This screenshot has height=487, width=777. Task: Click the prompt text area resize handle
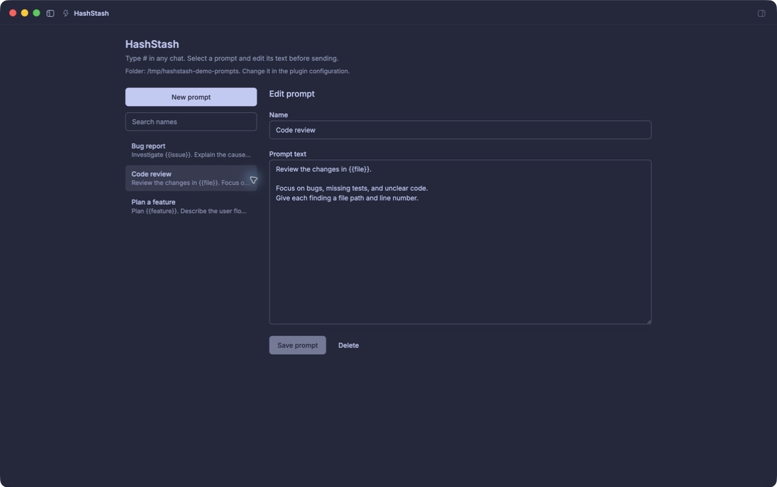coord(648,321)
